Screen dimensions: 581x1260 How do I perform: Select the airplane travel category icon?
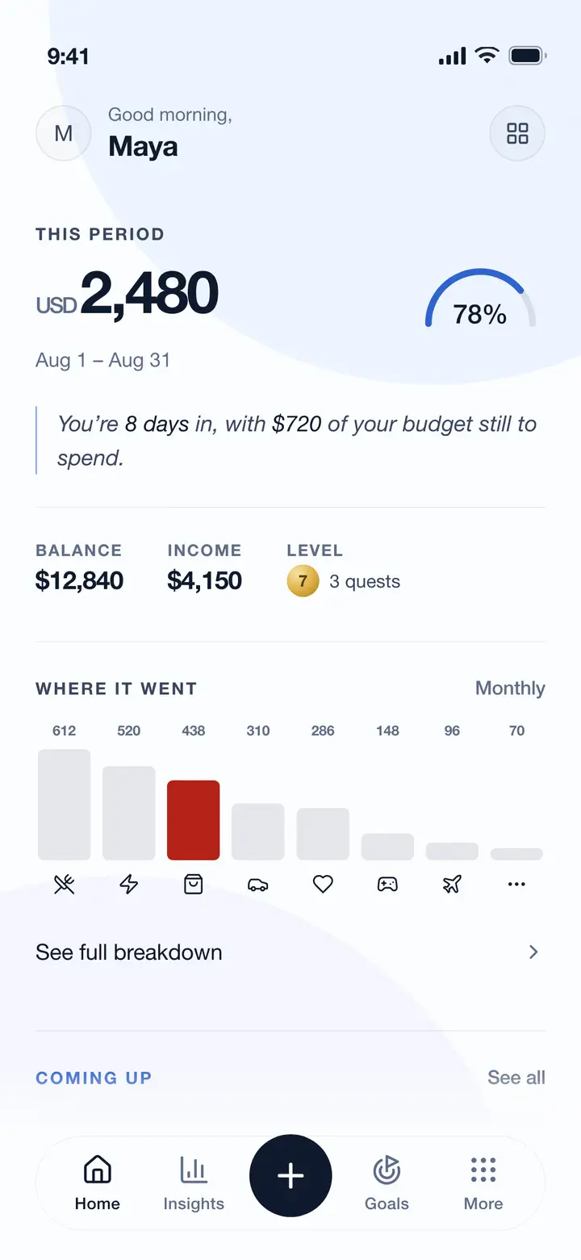coord(452,885)
